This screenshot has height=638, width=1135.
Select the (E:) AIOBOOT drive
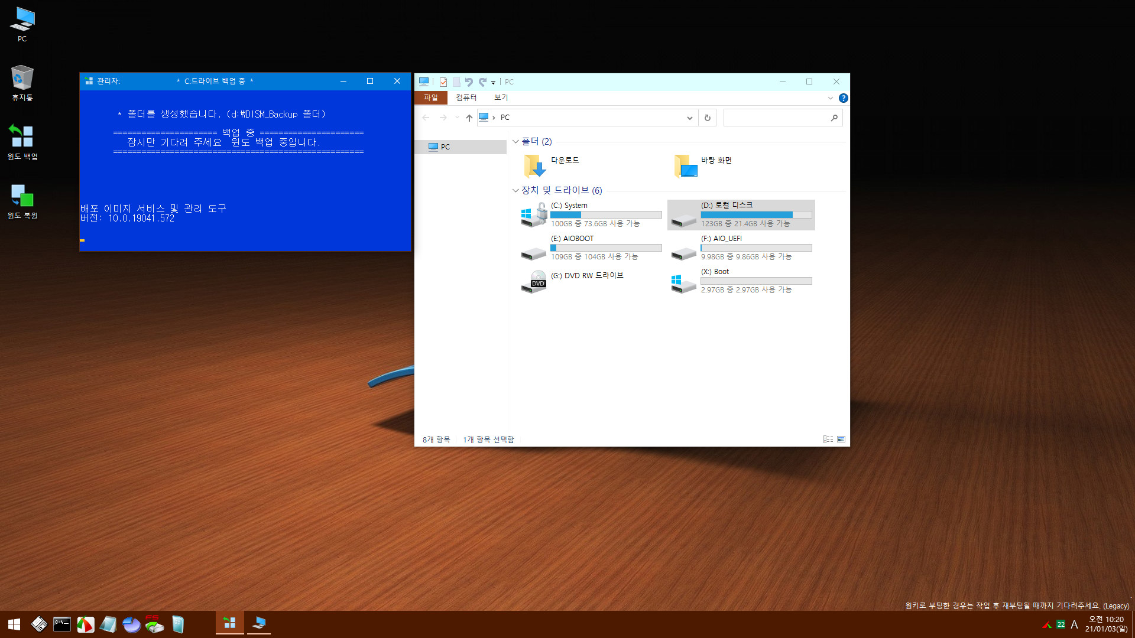click(591, 248)
